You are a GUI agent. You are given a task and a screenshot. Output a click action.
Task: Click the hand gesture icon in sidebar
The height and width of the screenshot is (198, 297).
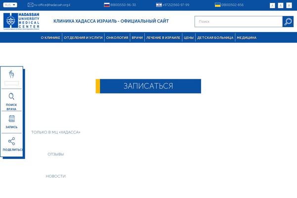click(11, 74)
